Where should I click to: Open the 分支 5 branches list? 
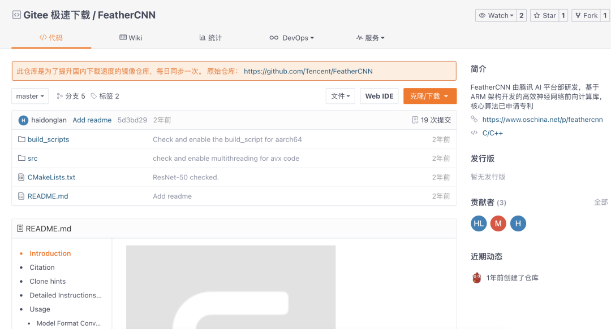click(x=71, y=96)
